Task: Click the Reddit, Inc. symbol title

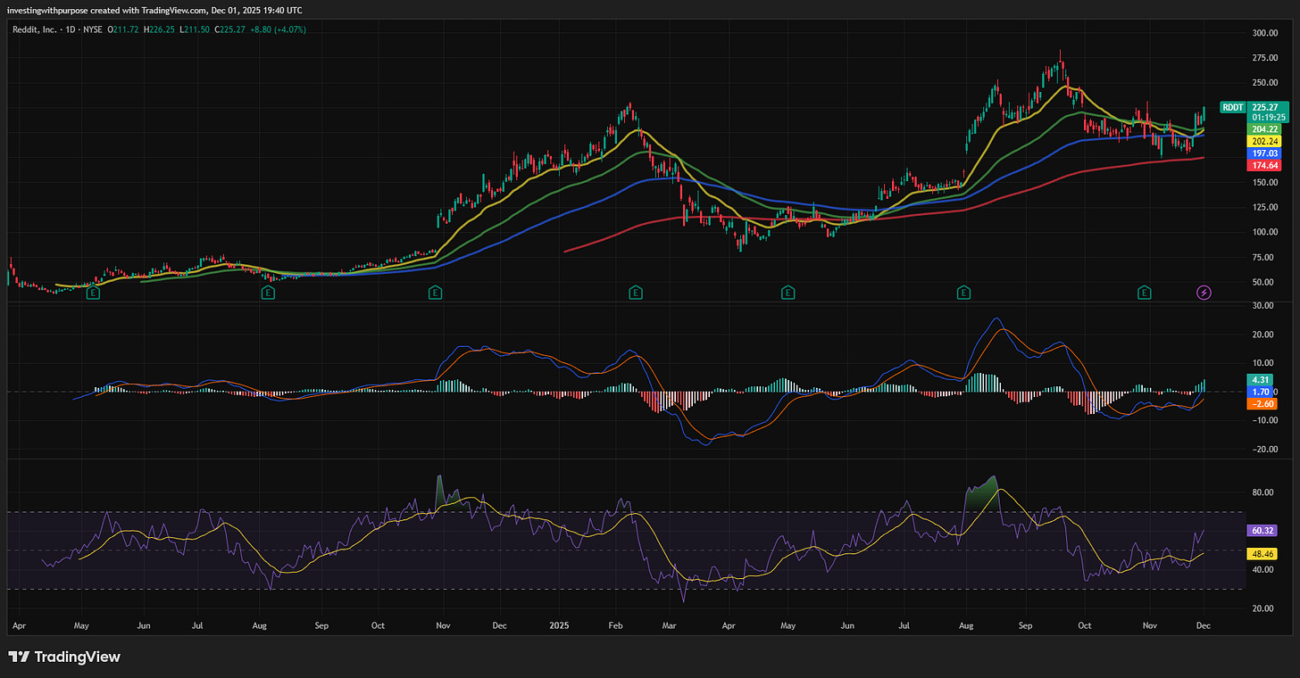Action: point(35,31)
